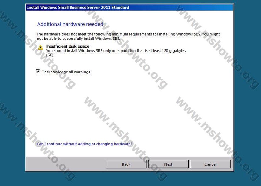Click the 120 gigabytes partition warning text
Screen dimensions: 261x186
click(116, 53)
